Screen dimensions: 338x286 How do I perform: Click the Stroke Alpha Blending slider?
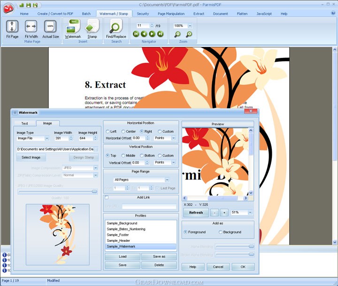coord(235,254)
